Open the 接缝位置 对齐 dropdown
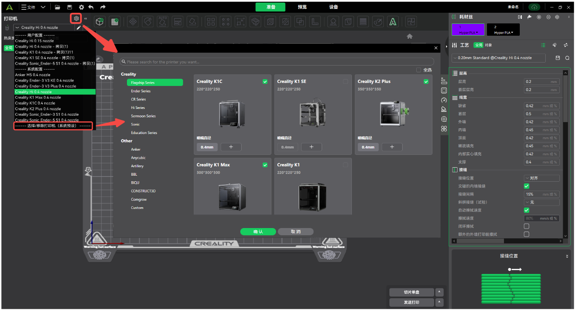This screenshot has width=576, height=311. (x=541, y=178)
